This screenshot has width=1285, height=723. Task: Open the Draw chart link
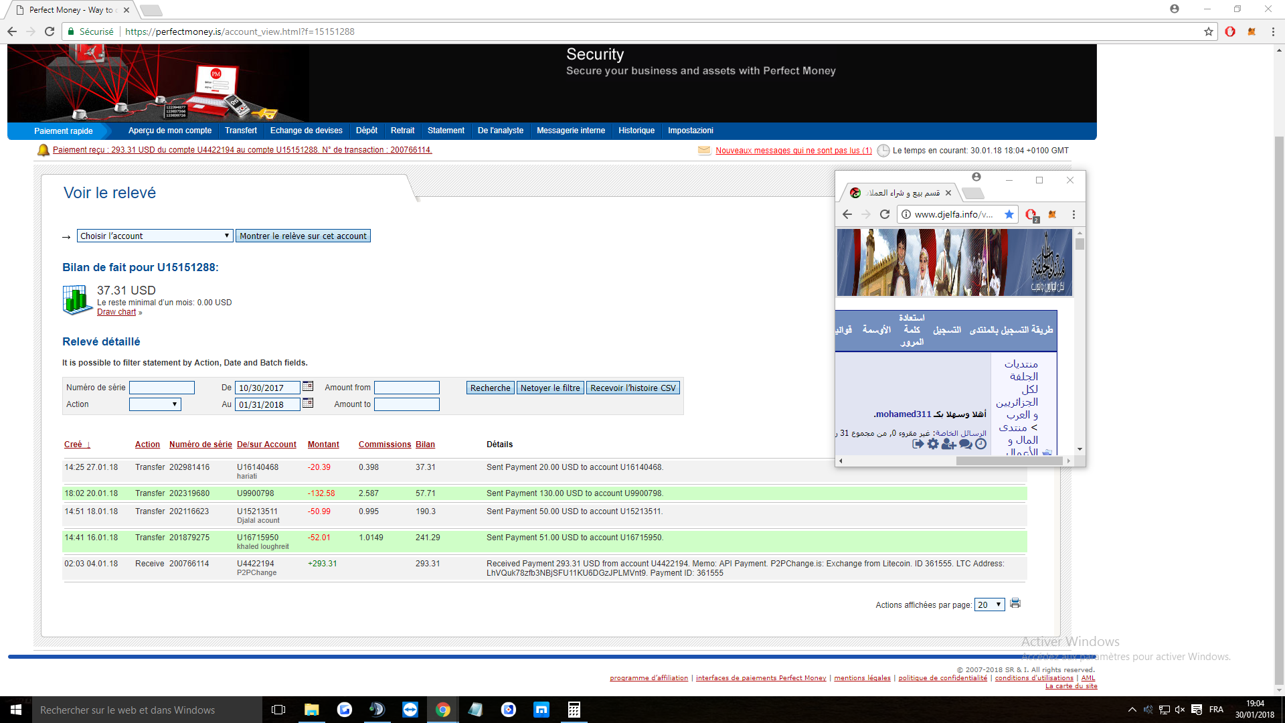[x=116, y=312]
